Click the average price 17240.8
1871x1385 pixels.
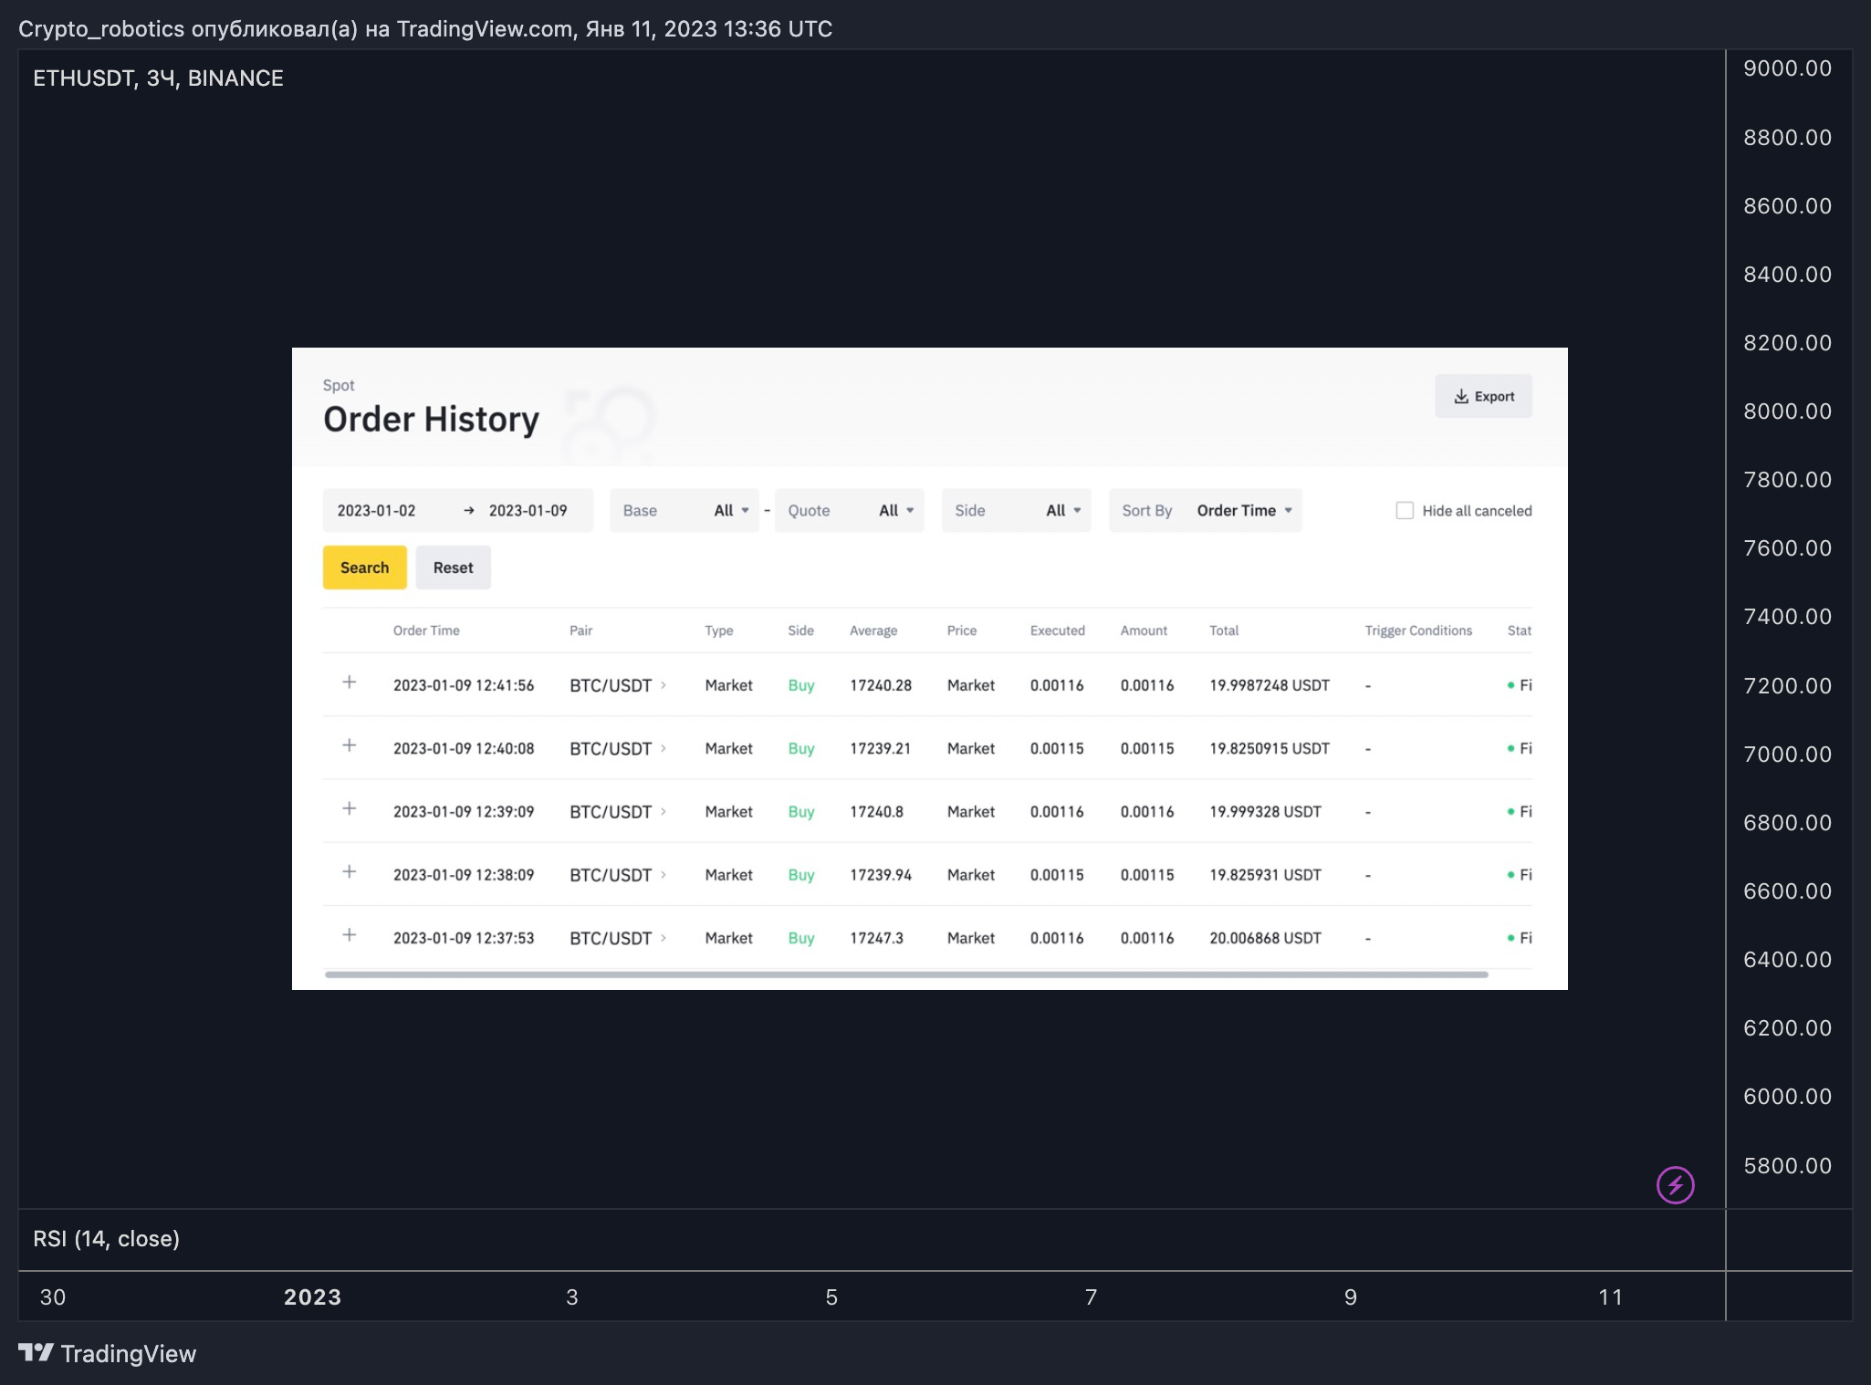(876, 811)
